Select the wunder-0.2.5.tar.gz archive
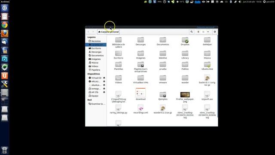The width and height of the screenshot is (275, 155). tap(163, 109)
